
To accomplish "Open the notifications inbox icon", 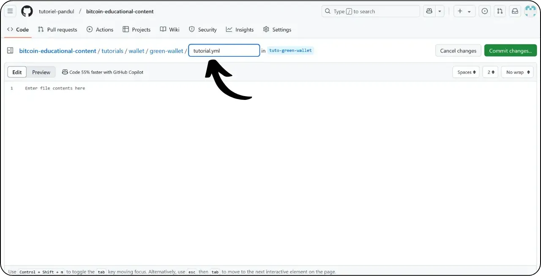I will click(515, 11).
